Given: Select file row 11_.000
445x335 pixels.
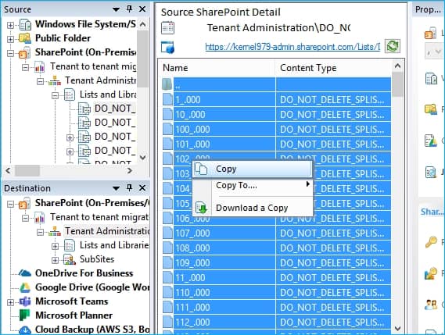Looking at the screenshot, I should [277, 278].
